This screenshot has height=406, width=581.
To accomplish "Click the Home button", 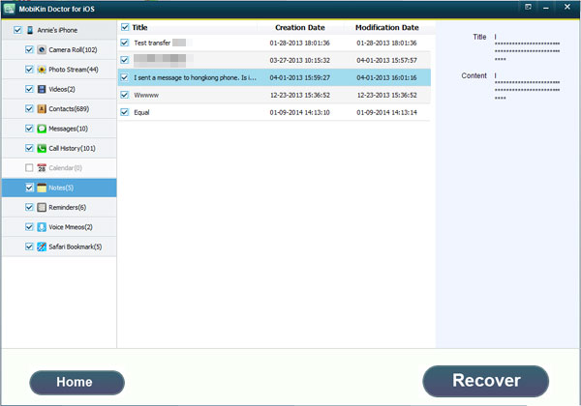I will [77, 383].
